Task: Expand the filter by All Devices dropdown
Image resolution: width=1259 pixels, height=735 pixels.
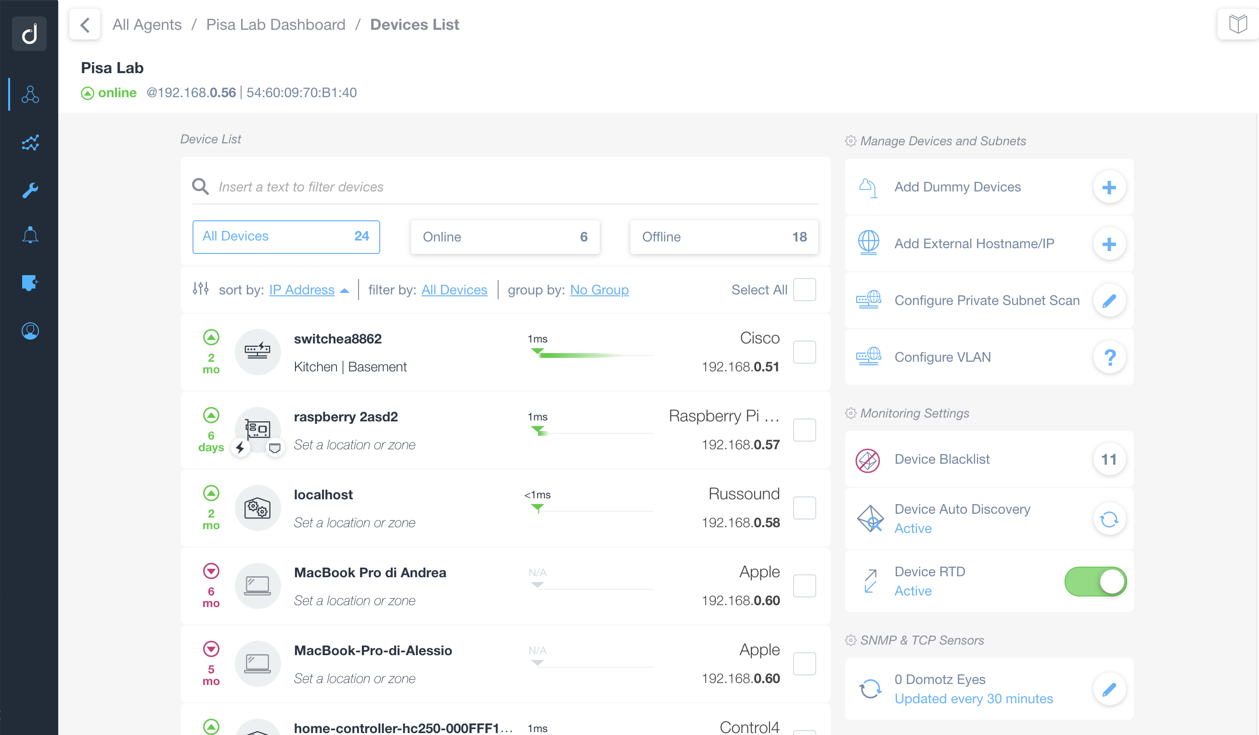Action: tap(453, 290)
